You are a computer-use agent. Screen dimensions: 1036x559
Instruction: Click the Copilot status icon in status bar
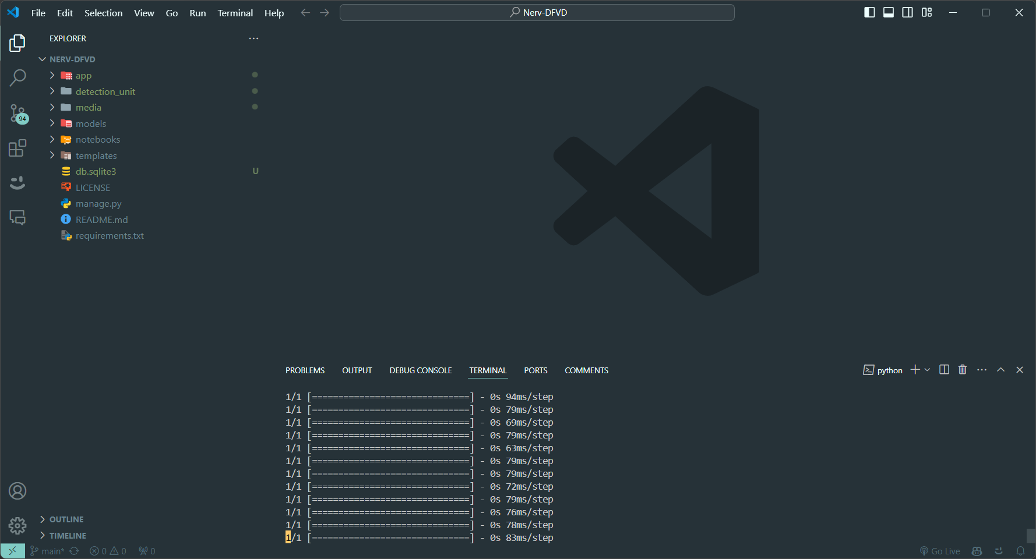click(977, 551)
